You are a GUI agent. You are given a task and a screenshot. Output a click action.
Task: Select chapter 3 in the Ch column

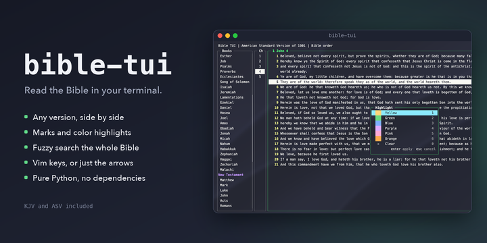click(x=260, y=66)
